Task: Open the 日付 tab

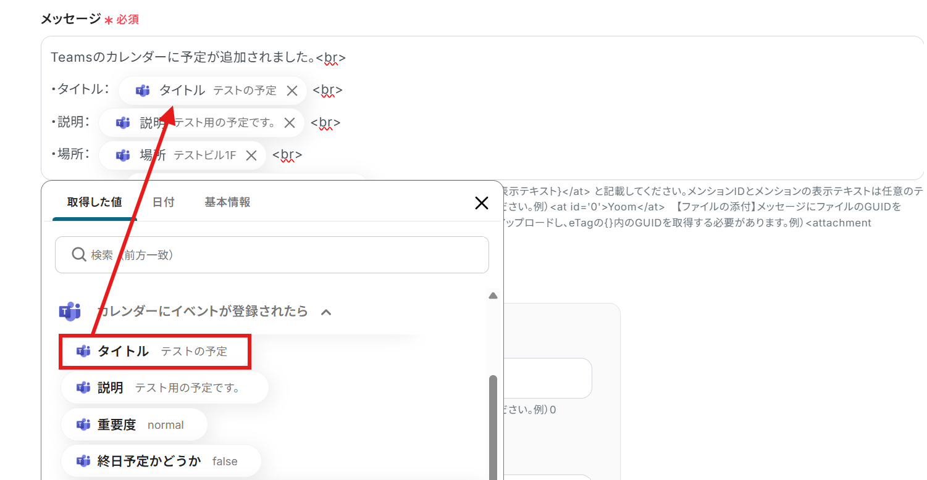Action: [164, 202]
